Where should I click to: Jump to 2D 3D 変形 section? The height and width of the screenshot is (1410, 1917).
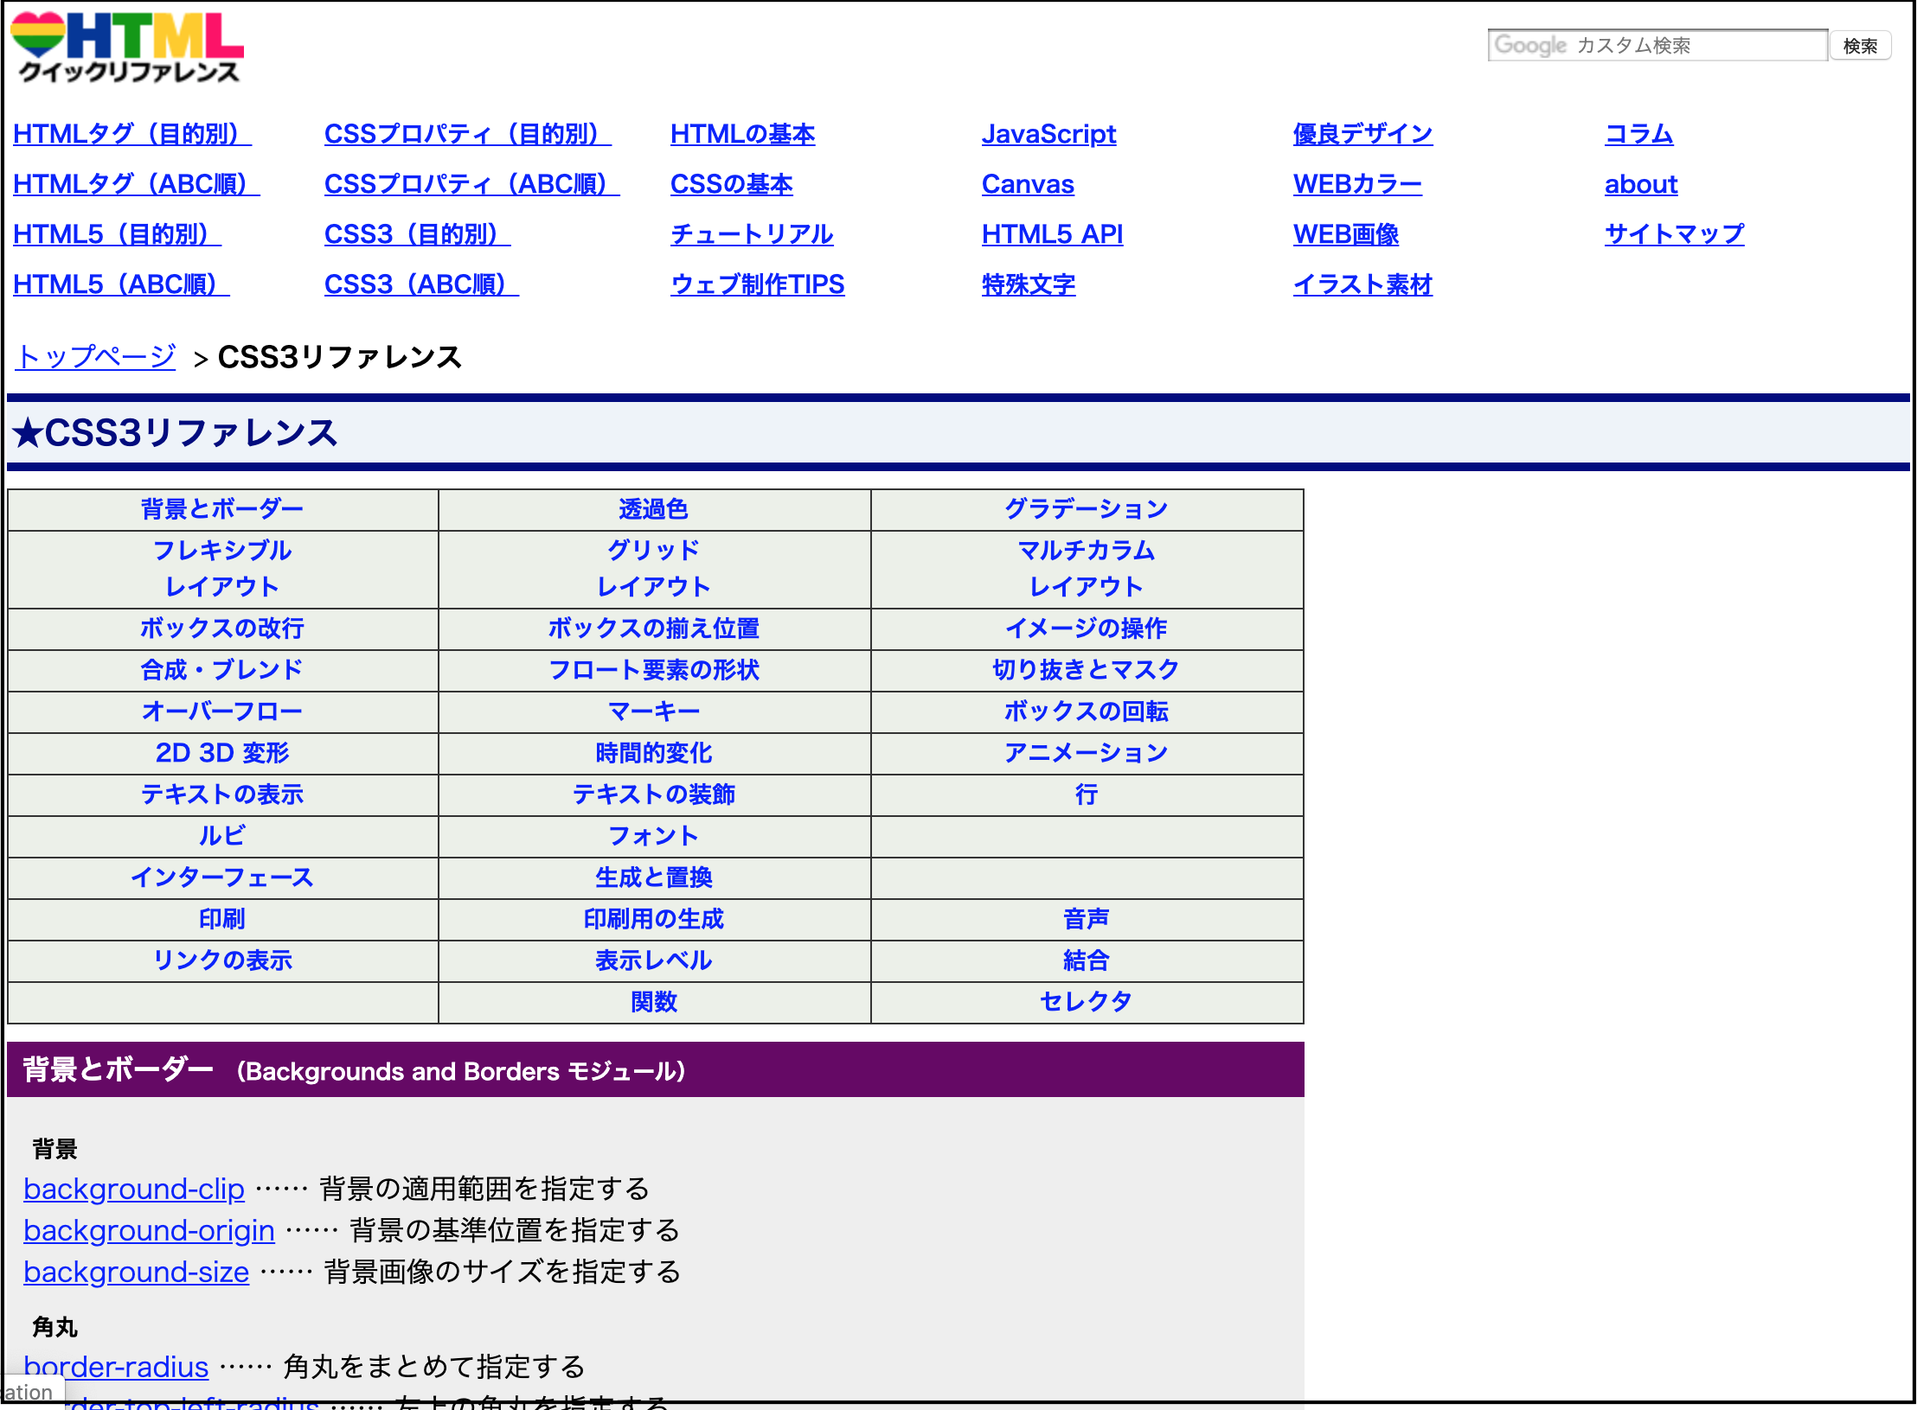point(222,753)
